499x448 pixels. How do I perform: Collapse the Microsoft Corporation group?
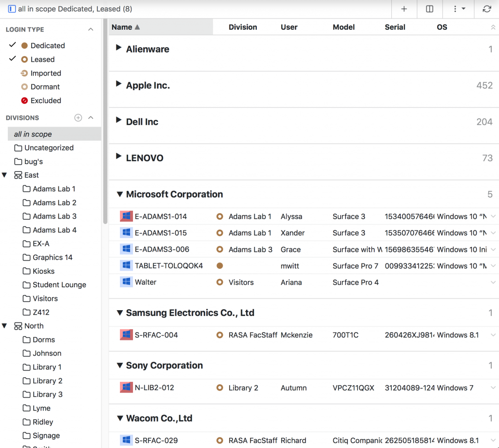(x=119, y=194)
